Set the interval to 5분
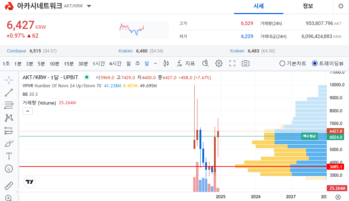 41,64
